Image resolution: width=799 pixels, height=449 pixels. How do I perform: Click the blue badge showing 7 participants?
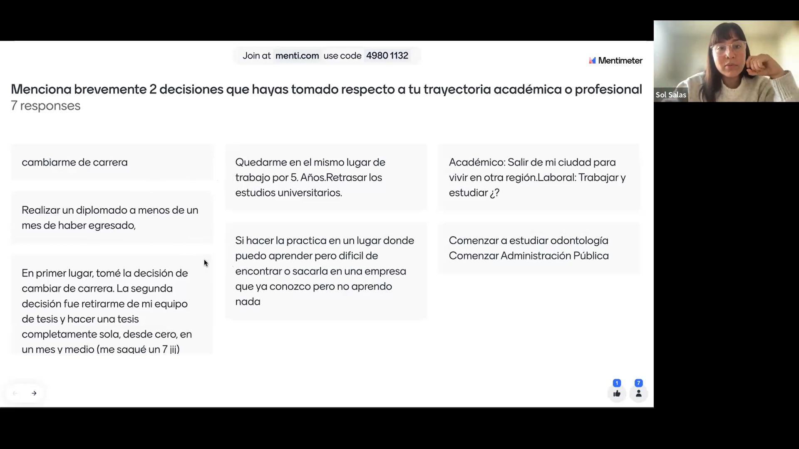638,383
